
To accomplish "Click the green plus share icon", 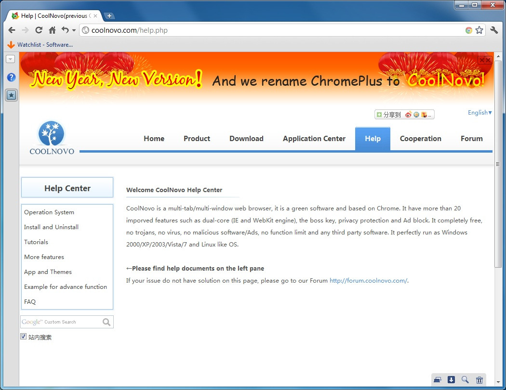I will point(379,115).
